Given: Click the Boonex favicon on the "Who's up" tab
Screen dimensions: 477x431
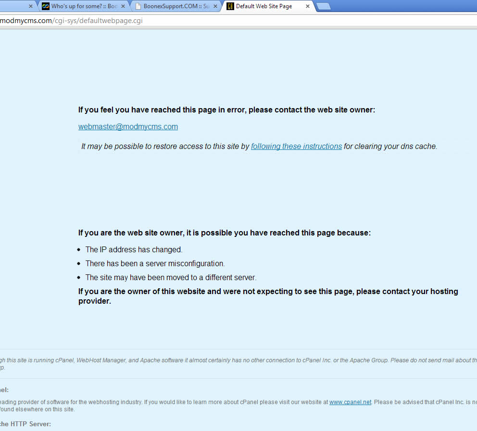Looking at the screenshot, I should pos(46,6).
